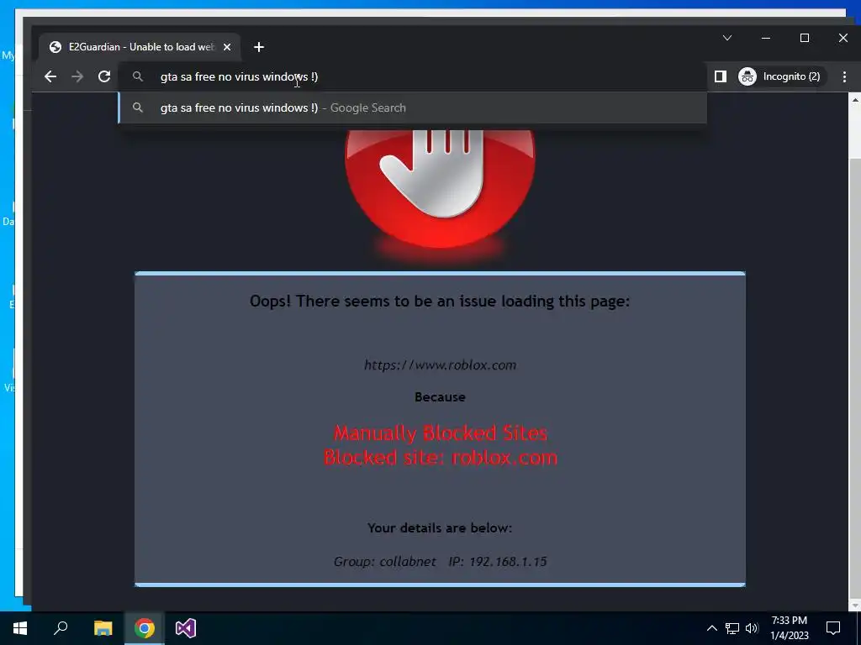This screenshot has width=861, height=645.
Task: Click the https://www.roblox.com blocked URL text
Action: coord(440,365)
